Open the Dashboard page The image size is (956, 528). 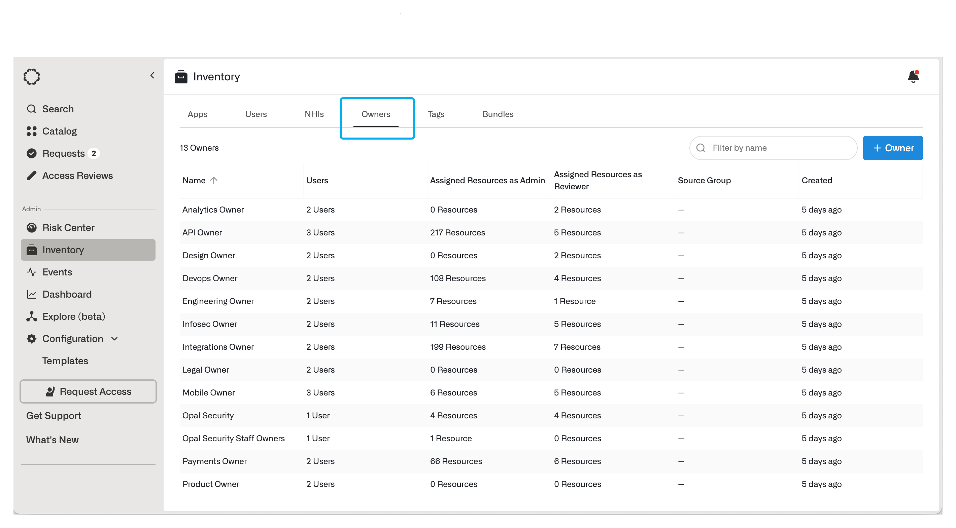coord(67,294)
